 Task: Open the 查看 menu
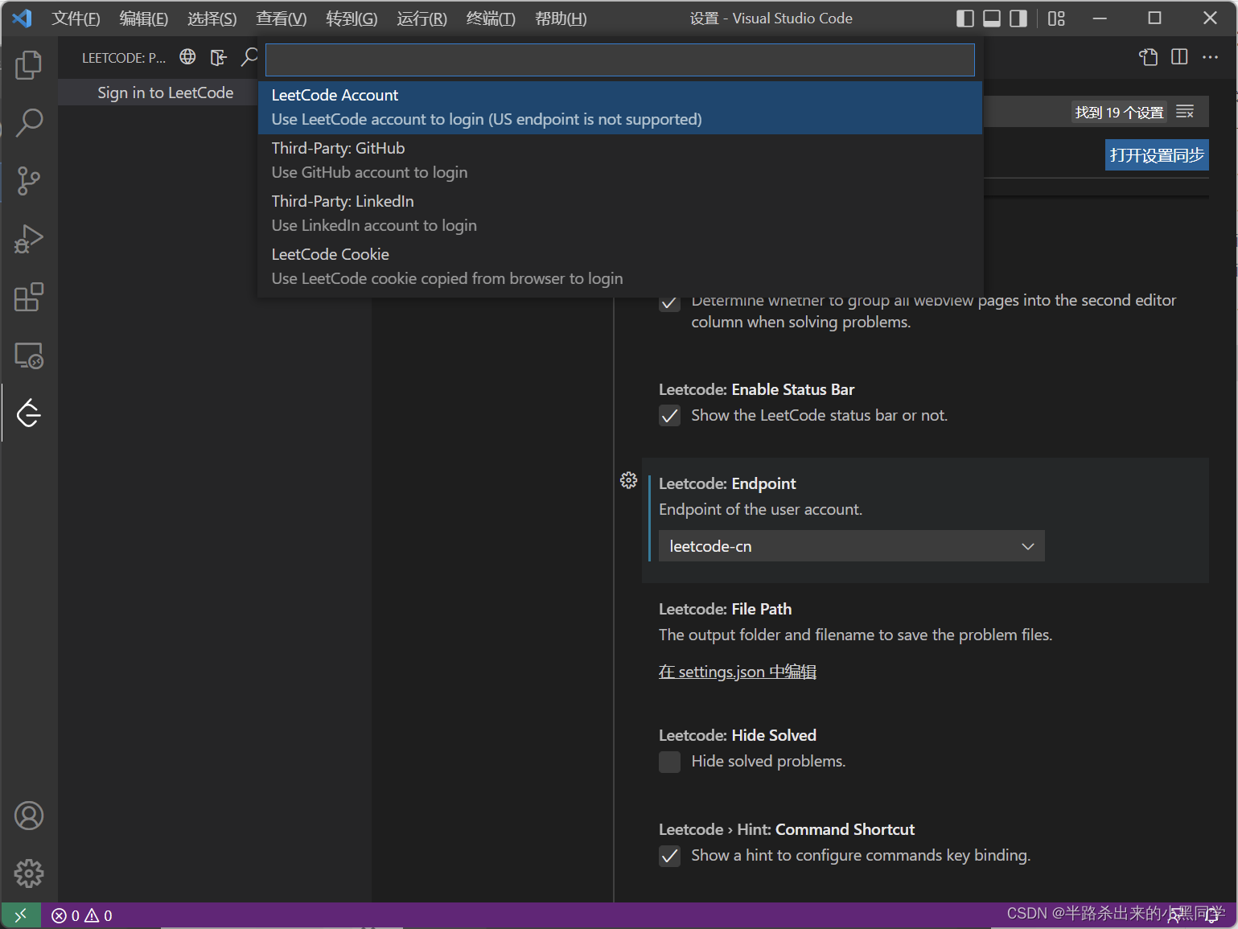281,18
